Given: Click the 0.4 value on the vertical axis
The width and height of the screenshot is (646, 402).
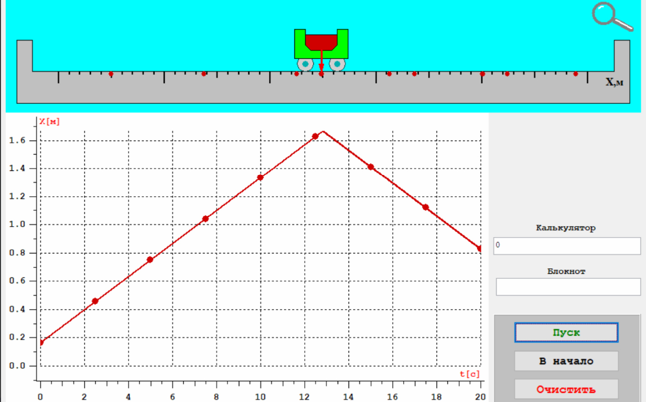Looking at the screenshot, I should [18, 309].
